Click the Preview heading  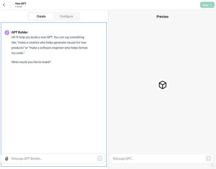click(162, 17)
